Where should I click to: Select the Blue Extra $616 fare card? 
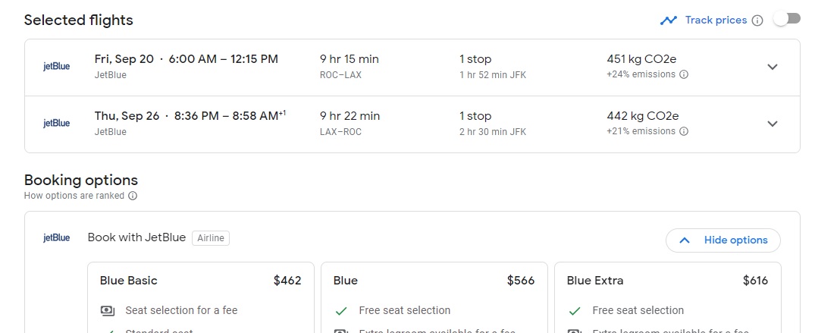pos(667,297)
